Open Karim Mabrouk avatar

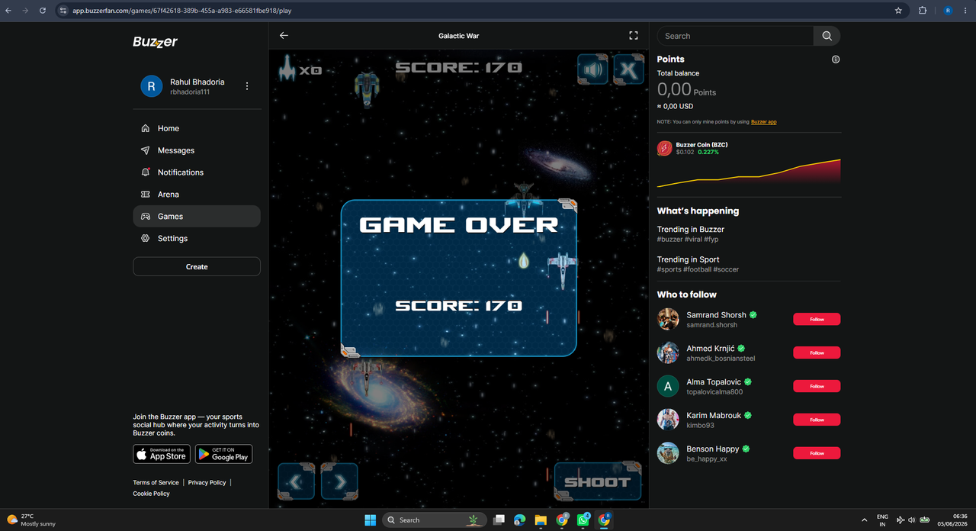point(668,420)
